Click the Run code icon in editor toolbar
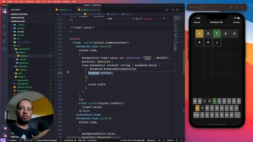This screenshot has width=253, height=142. (167, 10)
